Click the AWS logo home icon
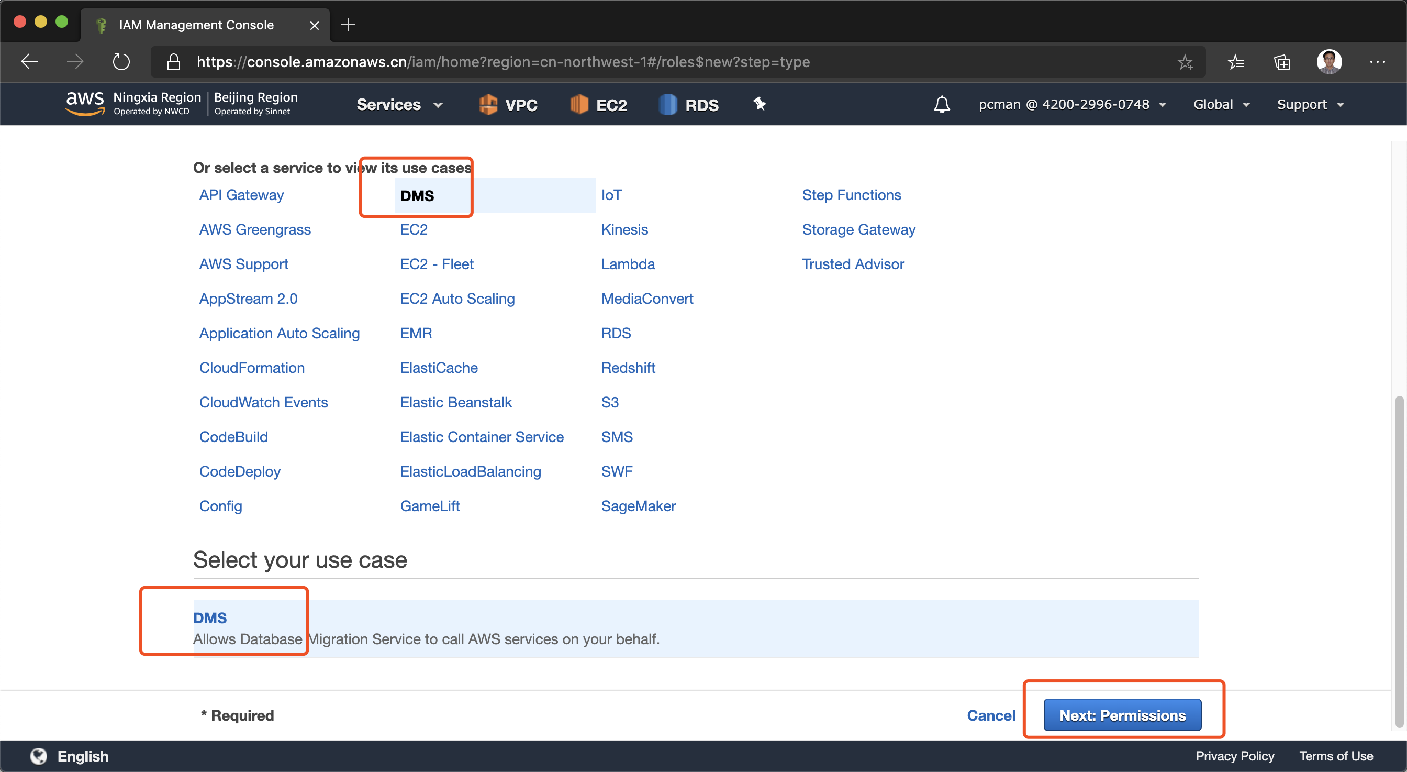The height and width of the screenshot is (772, 1407). coord(85,103)
